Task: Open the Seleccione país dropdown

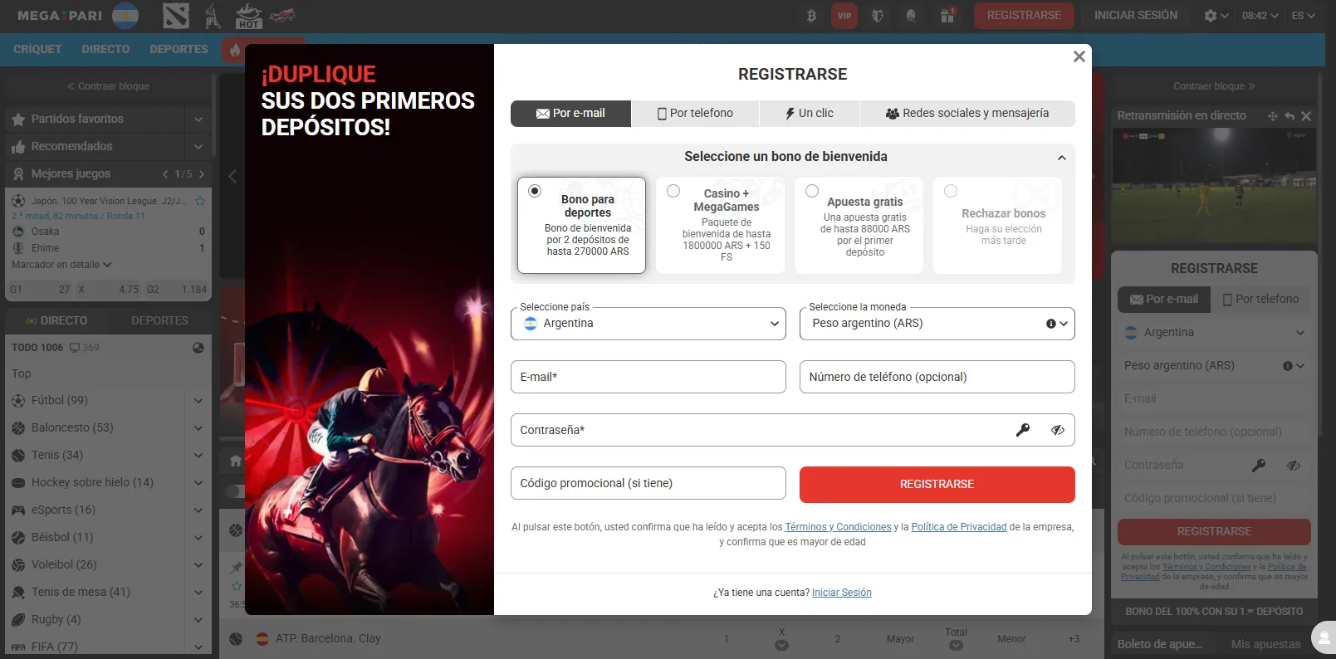Action: point(648,324)
